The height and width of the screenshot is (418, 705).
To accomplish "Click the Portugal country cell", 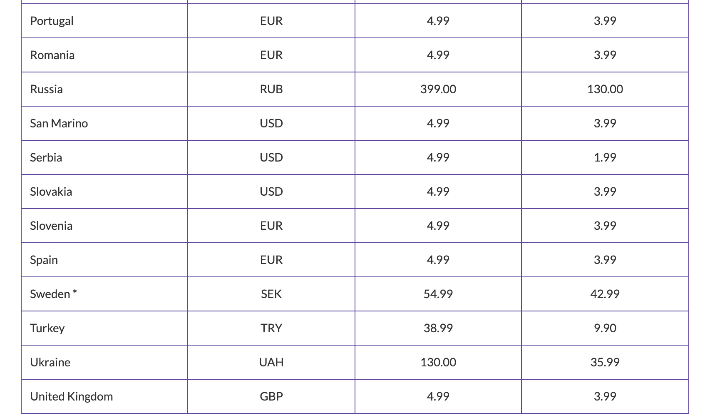I will [52, 21].
